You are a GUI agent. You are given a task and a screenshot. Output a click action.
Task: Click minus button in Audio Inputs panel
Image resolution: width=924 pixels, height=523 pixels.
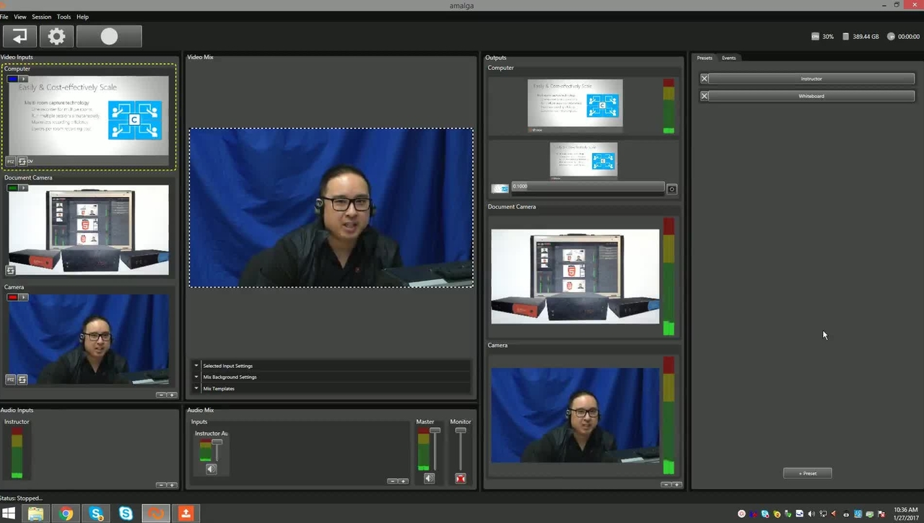coord(161,485)
